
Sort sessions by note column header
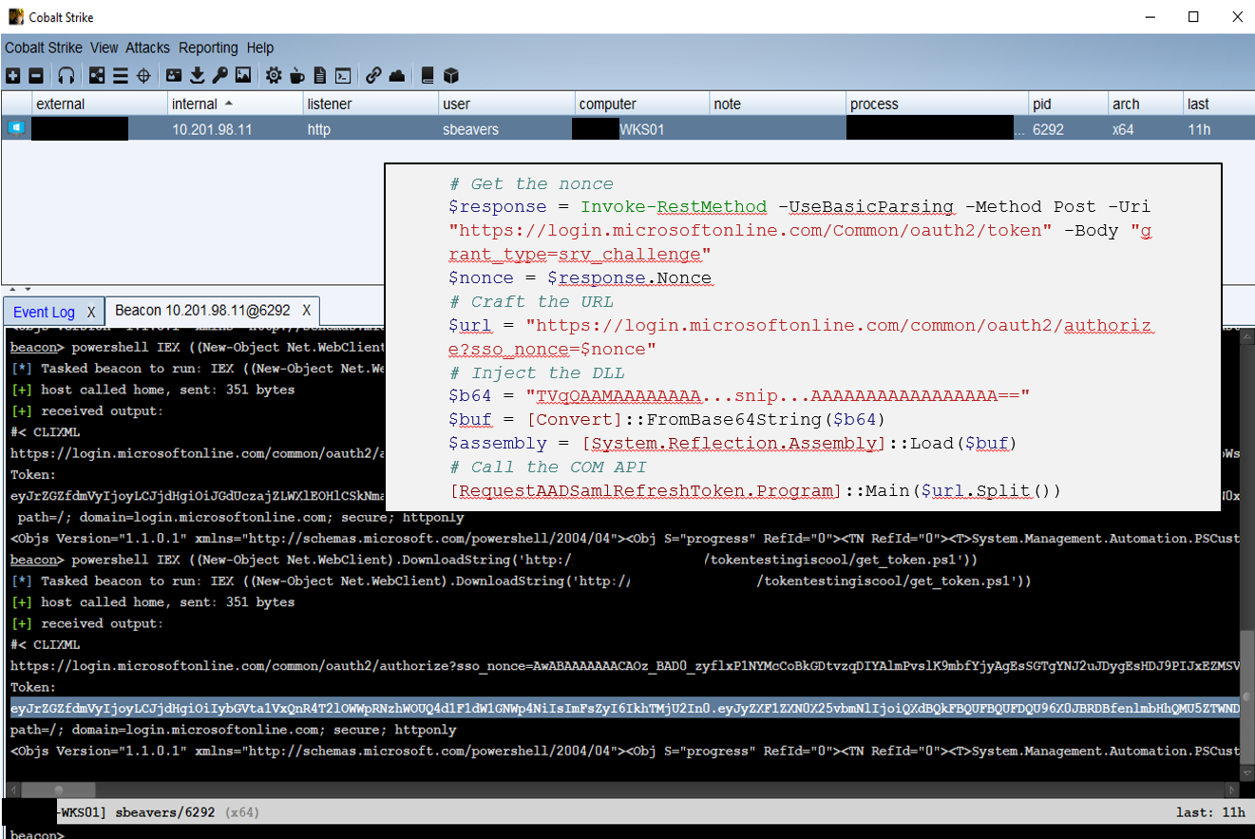(x=778, y=104)
